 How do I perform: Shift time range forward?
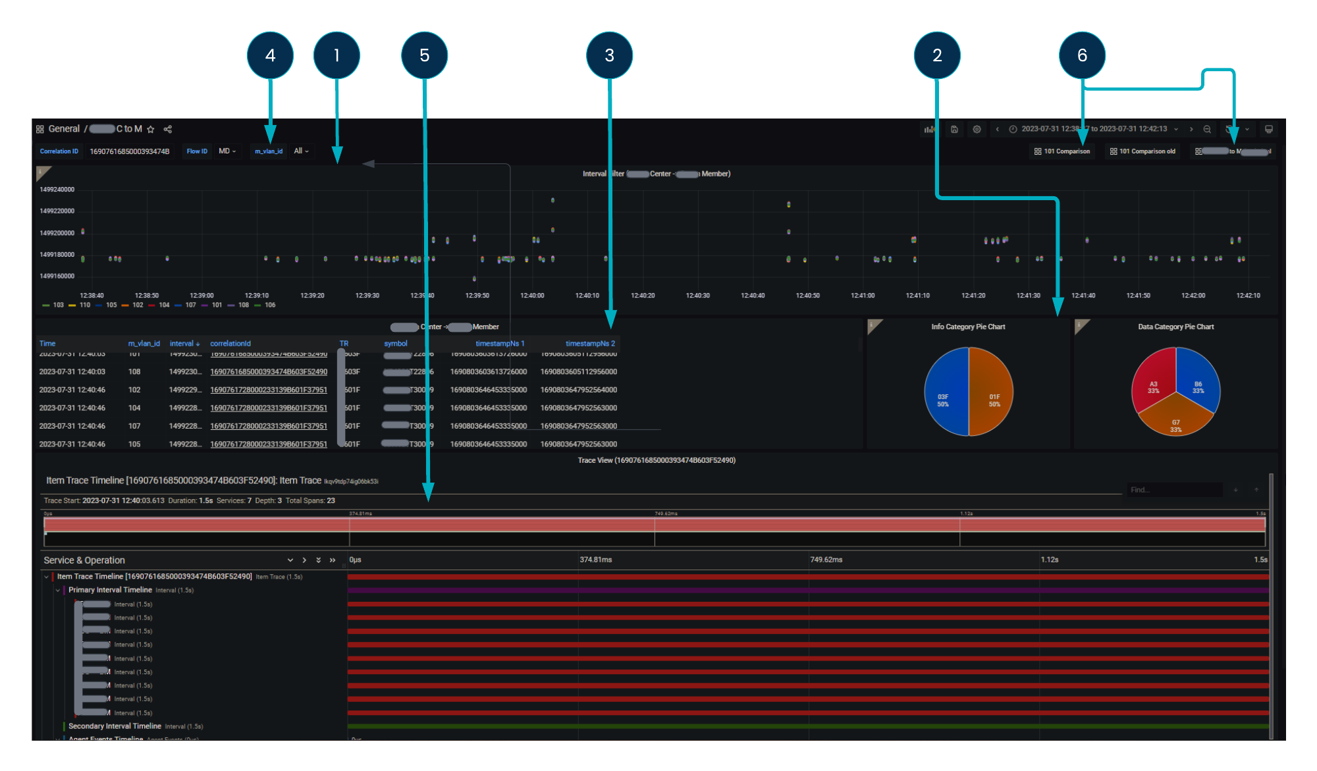(1191, 129)
